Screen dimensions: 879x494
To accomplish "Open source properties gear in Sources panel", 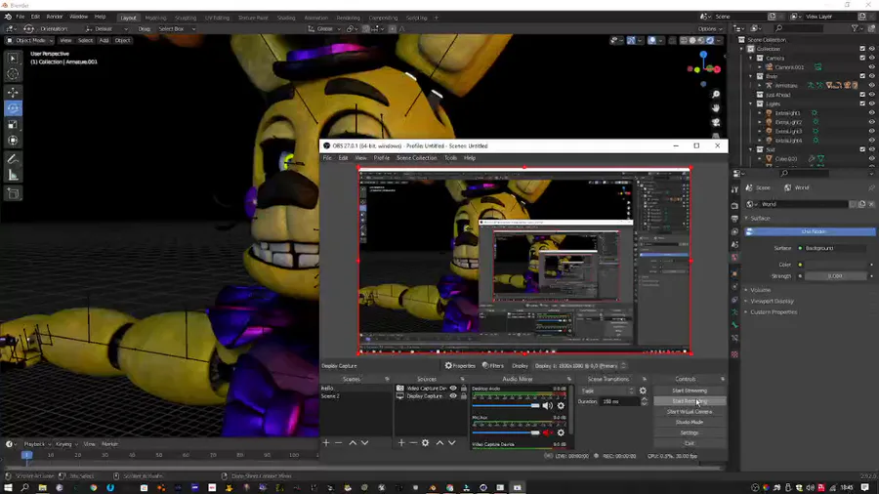I will pyautogui.click(x=426, y=442).
